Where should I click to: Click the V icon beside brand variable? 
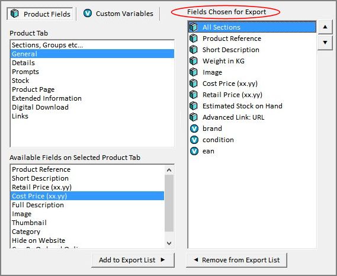194,129
